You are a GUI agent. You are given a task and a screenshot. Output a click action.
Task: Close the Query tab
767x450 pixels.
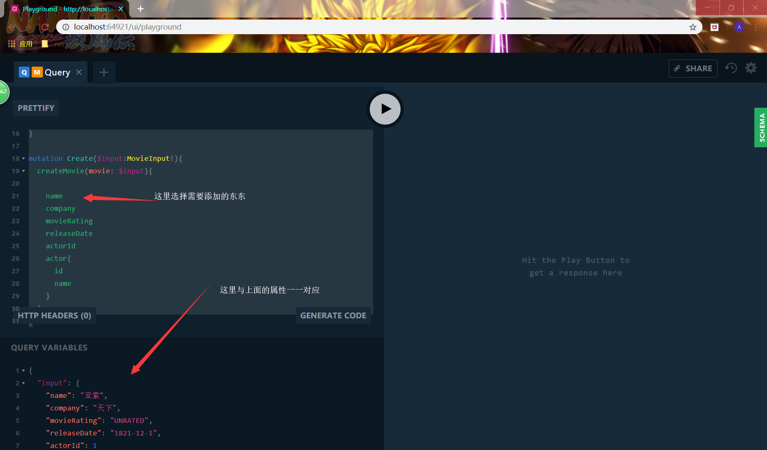pos(79,72)
